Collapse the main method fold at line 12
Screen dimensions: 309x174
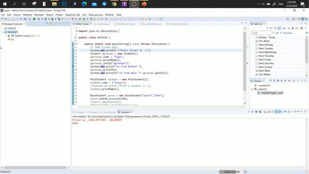[x=78, y=44]
